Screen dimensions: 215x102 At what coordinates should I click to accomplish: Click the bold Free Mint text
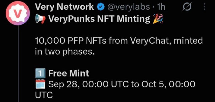tap(69, 73)
